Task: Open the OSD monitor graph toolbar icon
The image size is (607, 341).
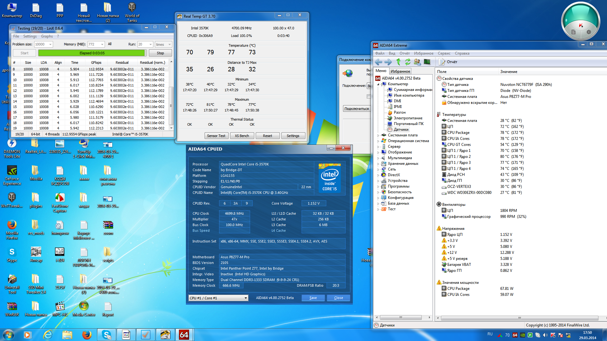Action: click(427, 62)
